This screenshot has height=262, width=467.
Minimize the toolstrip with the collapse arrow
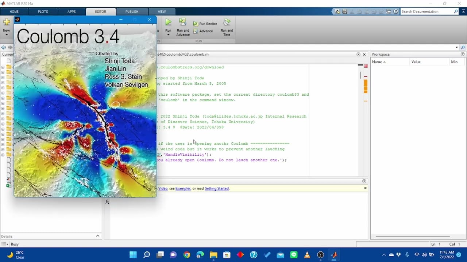(463, 12)
